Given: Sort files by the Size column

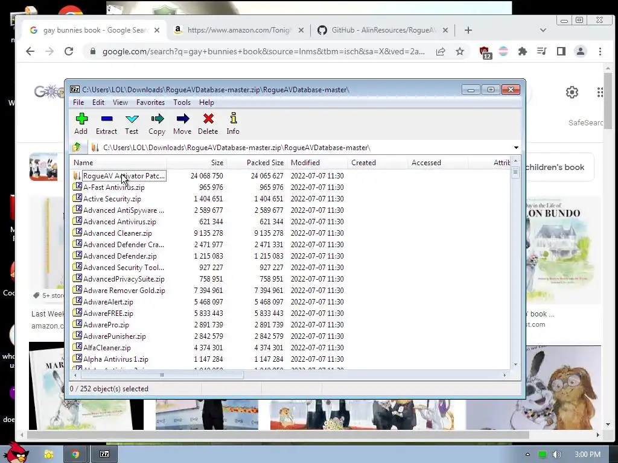Looking at the screenshot, I should coord(197,163).
